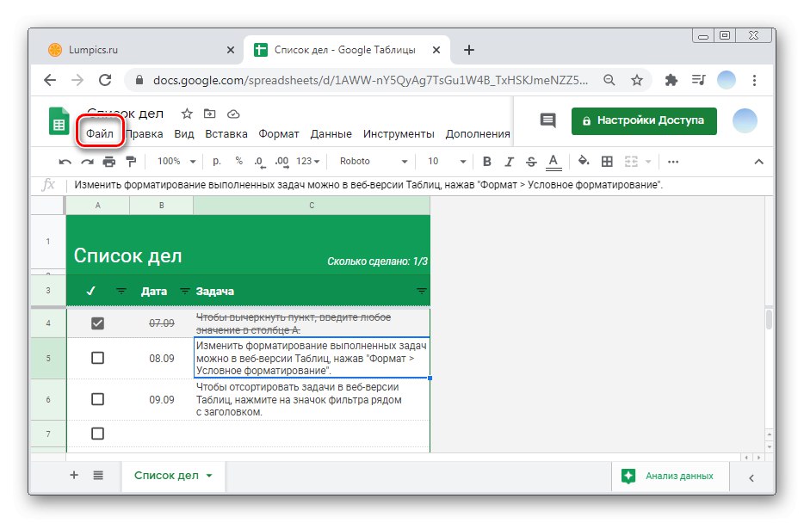Open the fill color picker
The image size is (804, 523).
pyautogui.click(x=584, y=162)
